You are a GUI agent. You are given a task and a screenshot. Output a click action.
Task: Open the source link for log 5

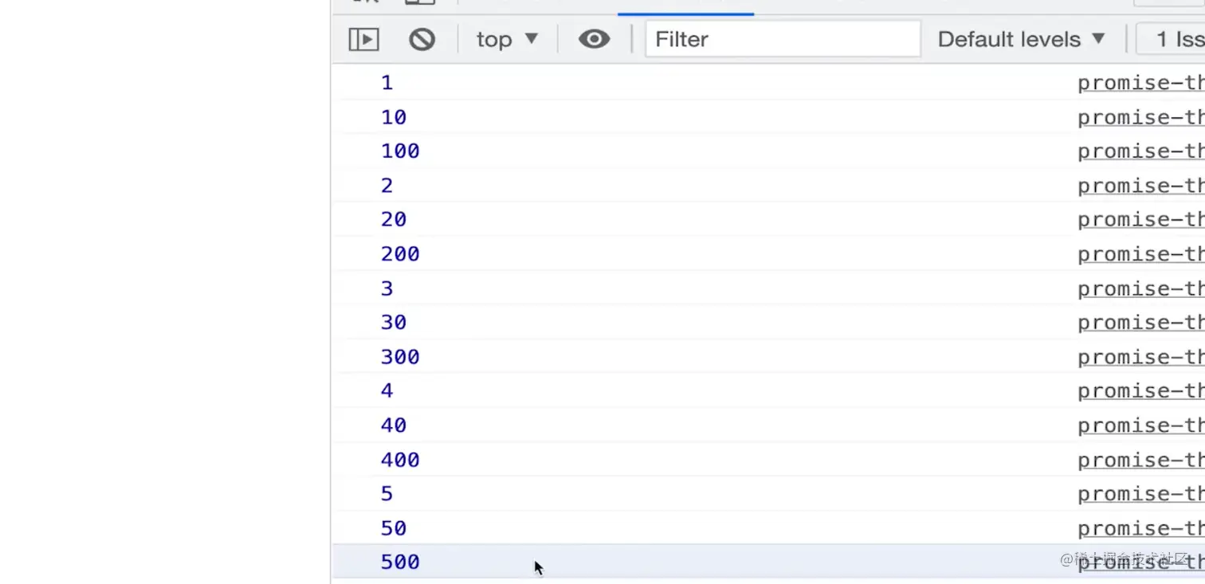tap(1141, 494)
